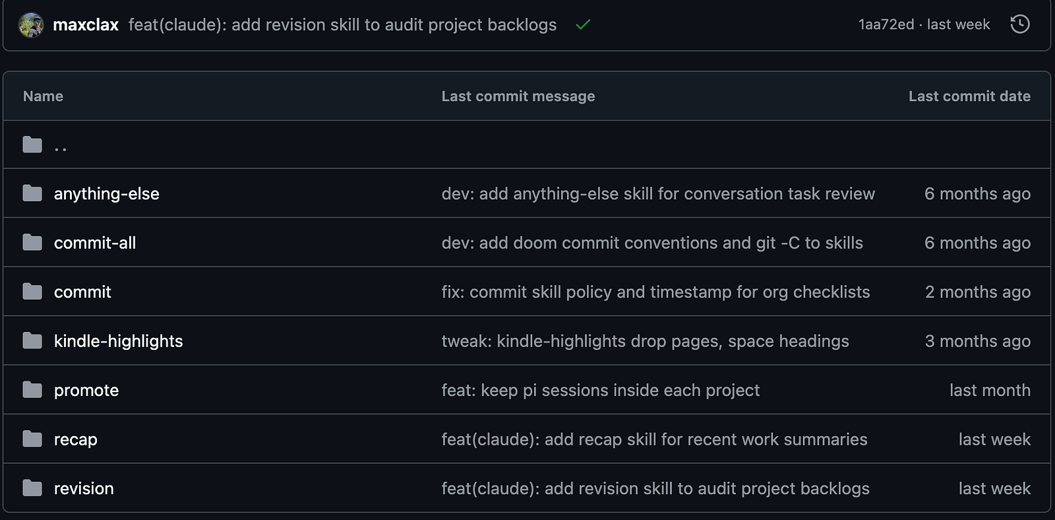
Task: Open the 'dev: add doom commit conventions' commit message
Action: (x=652, y=243)
